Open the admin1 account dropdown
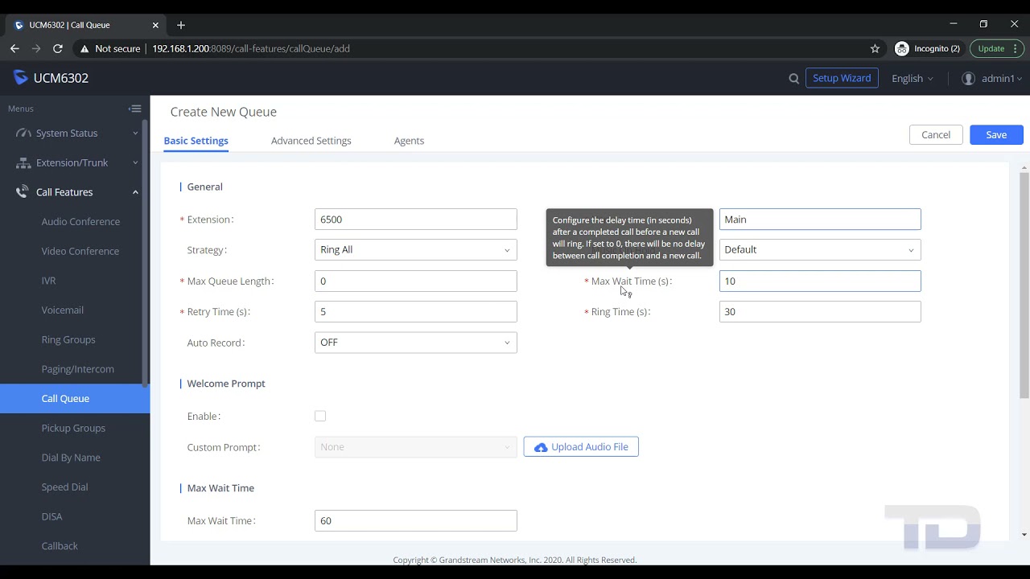Screen dimensions: 1030x579 1002,79
